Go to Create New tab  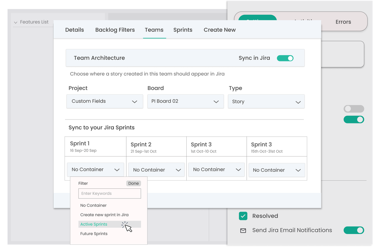[220, 30]
